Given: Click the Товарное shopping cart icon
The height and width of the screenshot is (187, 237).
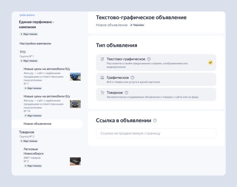Looking at the screenshot, I should pyautogui.click(x=102, y=93).
